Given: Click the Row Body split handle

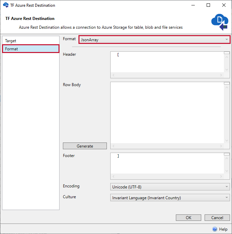Looking at the screenshot, I should pyautogui.click(x=227, y=83).
